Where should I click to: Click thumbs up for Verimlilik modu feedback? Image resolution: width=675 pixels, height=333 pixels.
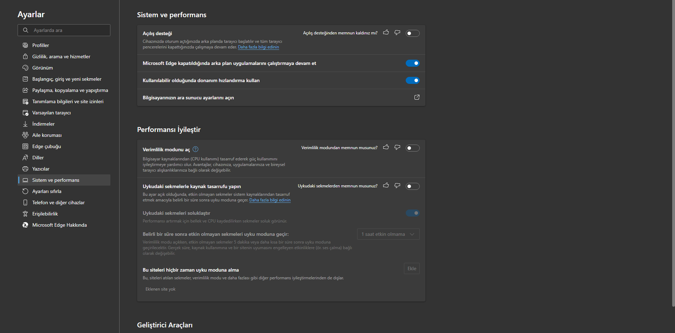(x=386, y=147)
